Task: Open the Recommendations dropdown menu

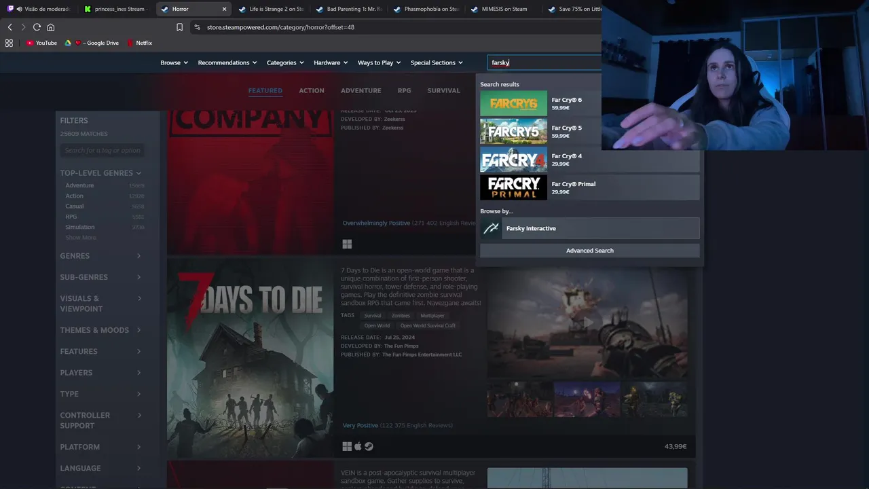Action: pos(227,62)
